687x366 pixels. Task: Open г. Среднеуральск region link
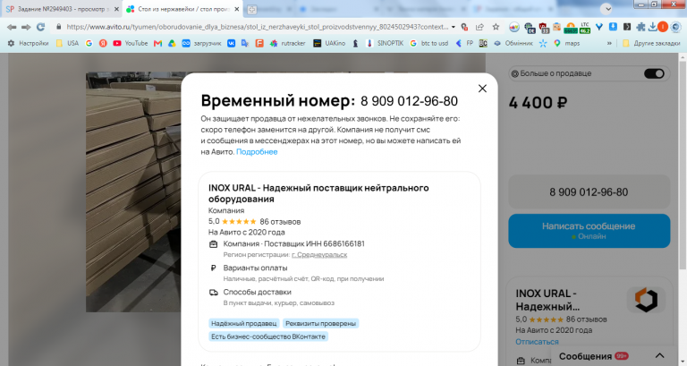click(319, 255)
